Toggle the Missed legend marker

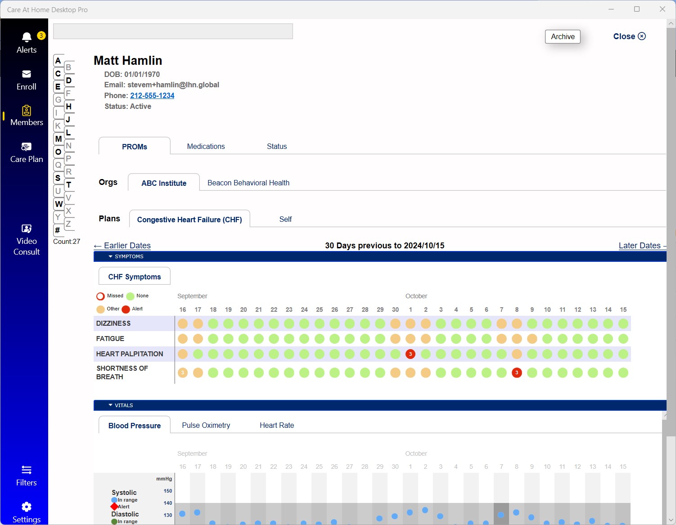[100, 296]
